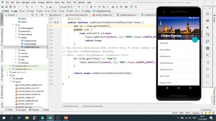Click the Build hammer icon in toolbar
This screenshot has height=121, width=216.
pyautogui.click(x=42, y=7)
